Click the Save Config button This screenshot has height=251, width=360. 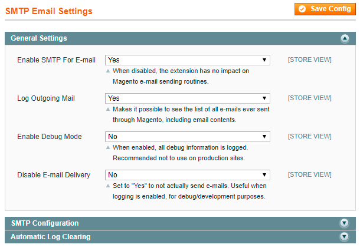pos(326,9)
